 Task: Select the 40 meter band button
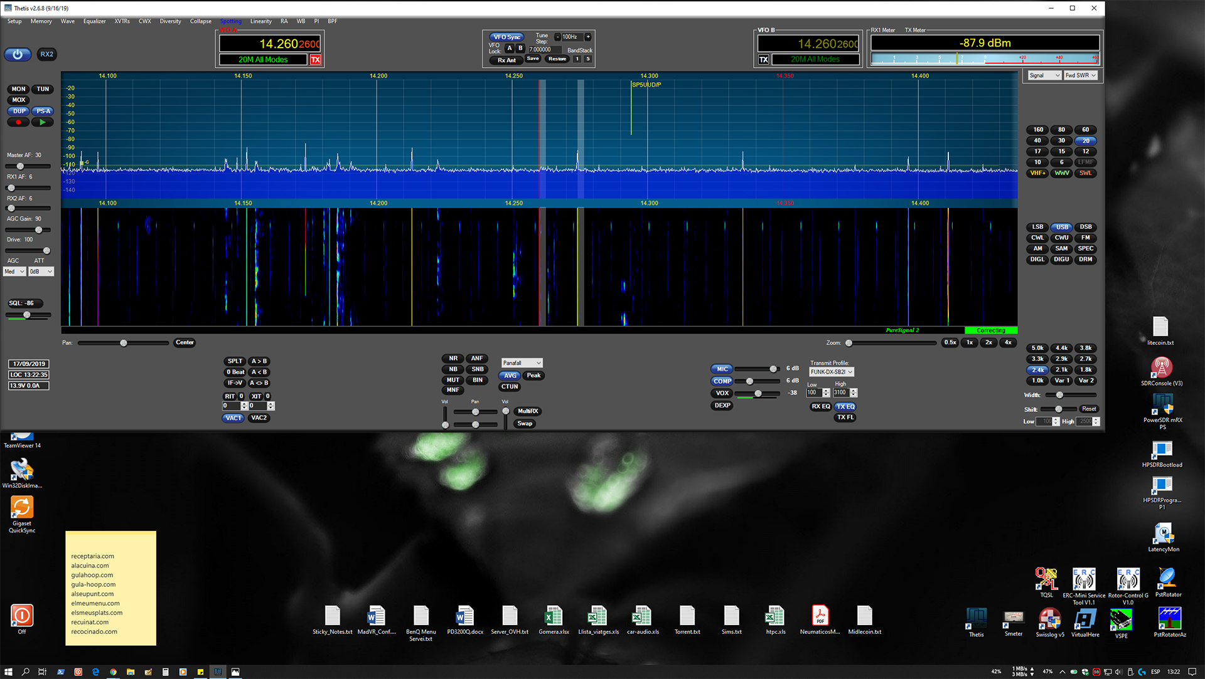pos(1037,140)
